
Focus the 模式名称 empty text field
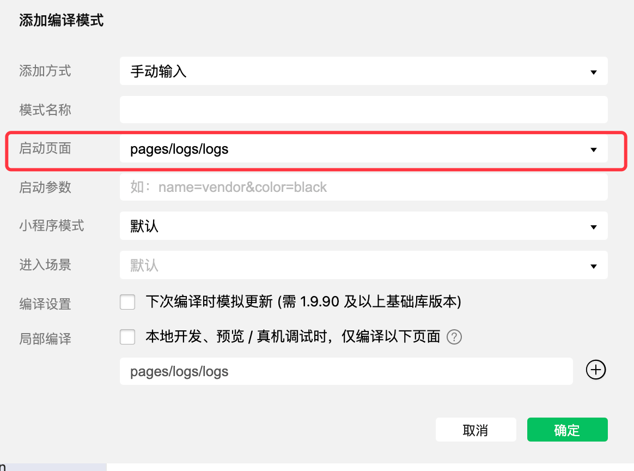coord(363,110)
